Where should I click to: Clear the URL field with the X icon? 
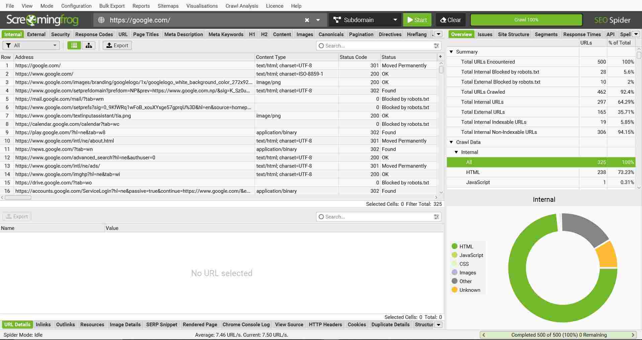pyautogui.click(x=307, y=20)
